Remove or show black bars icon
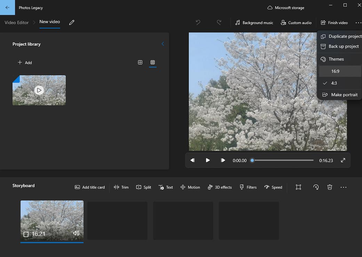This screenshot has width=362, height=257. pos(298,187)
